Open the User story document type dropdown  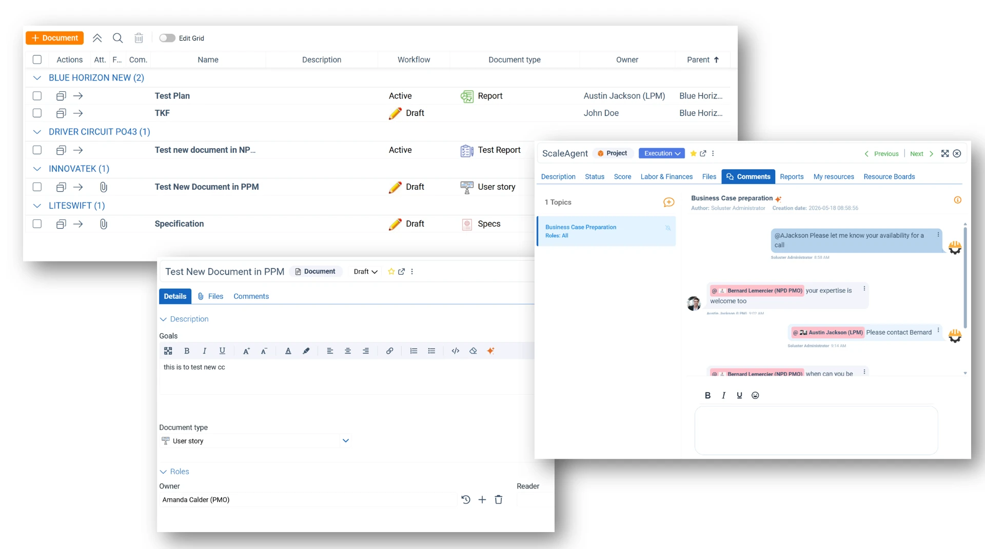(x=255, y=441)
